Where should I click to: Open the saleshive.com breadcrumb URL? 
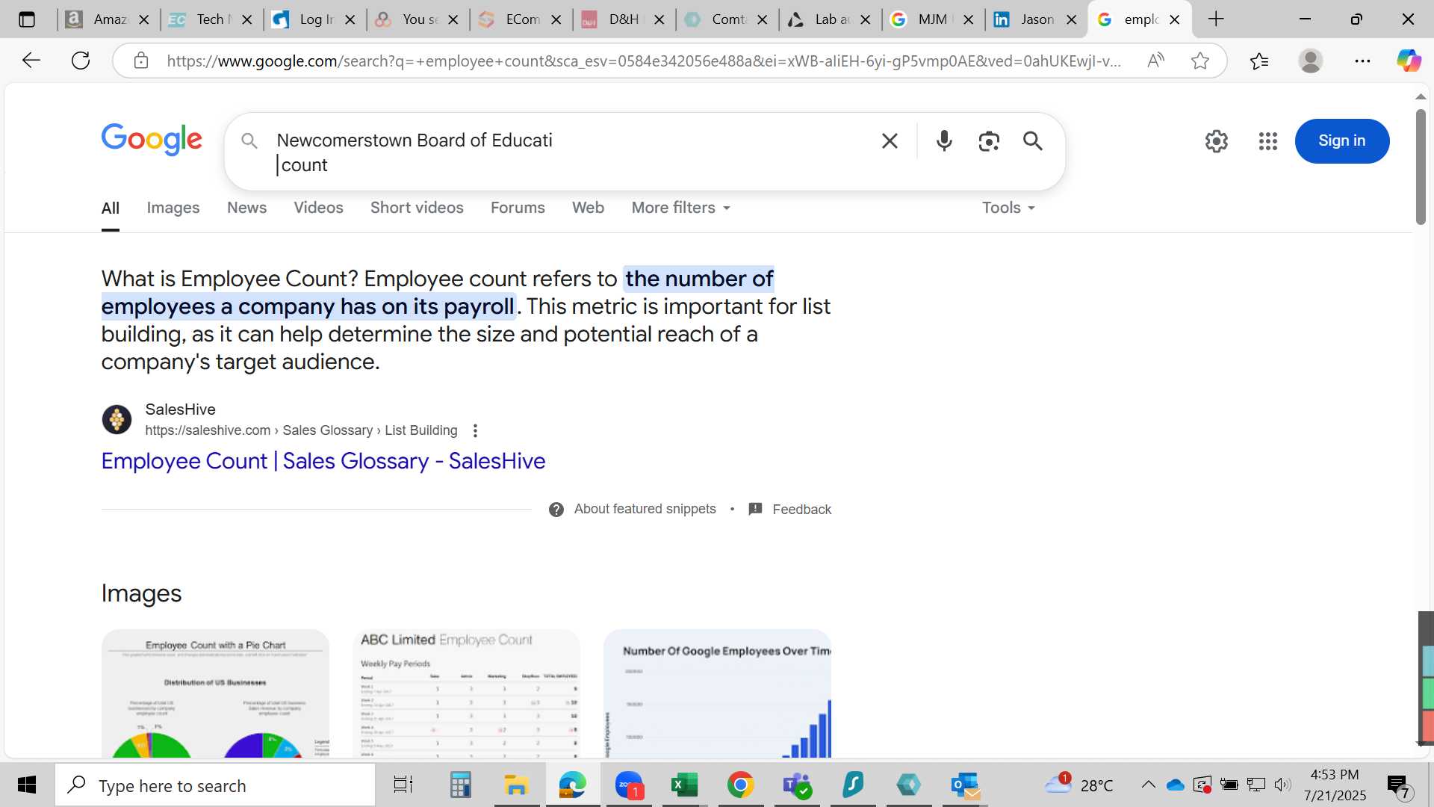click(x=301, y=430)
